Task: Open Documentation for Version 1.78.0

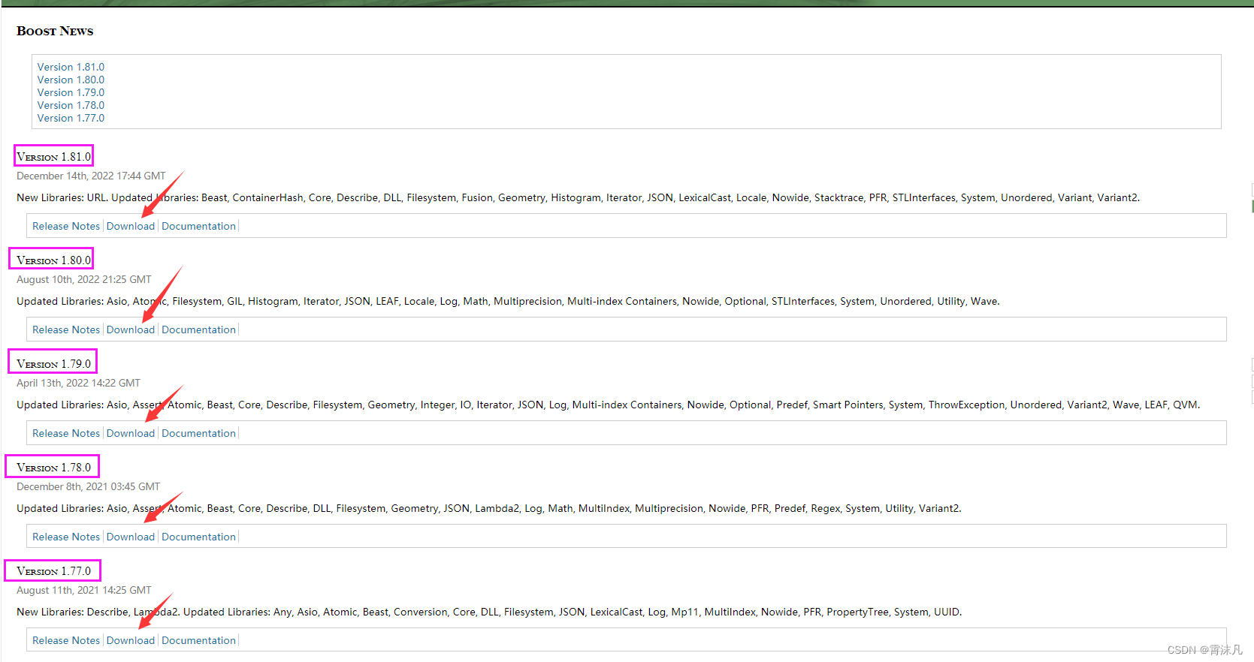Action: [198, 537]
